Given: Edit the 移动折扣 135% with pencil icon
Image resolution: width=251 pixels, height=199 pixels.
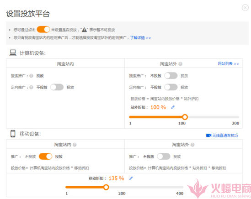Looking at the screenshot, I should (131, 178).
